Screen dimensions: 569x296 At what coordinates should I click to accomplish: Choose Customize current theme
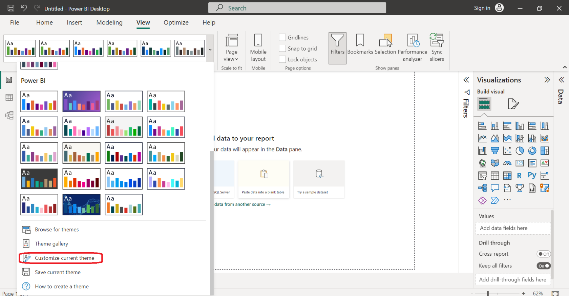pos(64,258)
